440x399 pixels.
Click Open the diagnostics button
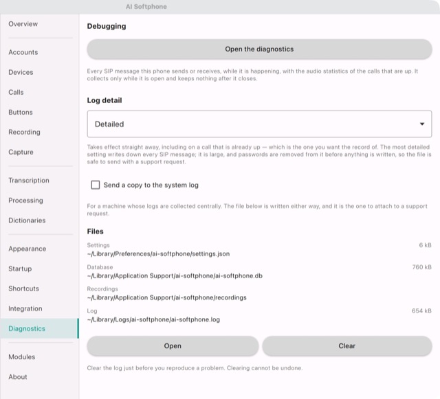click(x=259, y=49)
